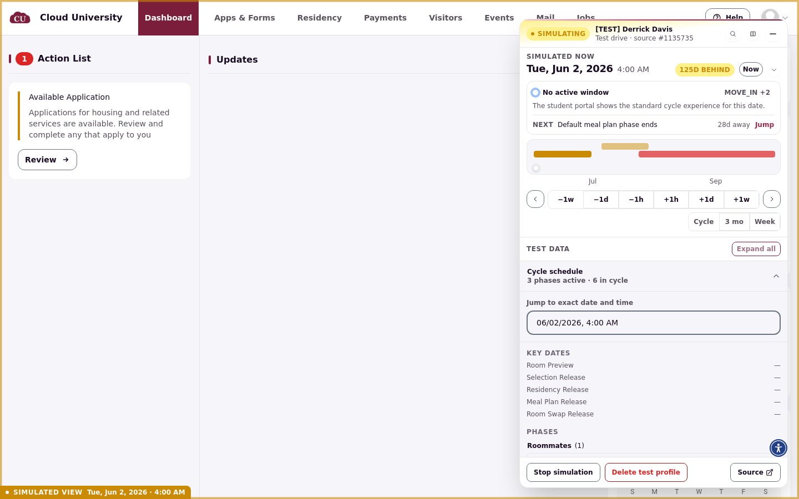
Task: Click the red phase bar on timeline
Action: tap(707, 154)
